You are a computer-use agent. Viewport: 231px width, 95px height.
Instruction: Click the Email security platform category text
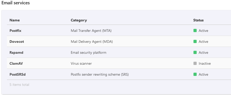[x=88, y=52]
